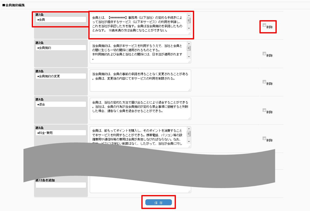Click into the 第3条 body text area
Image resolution: width=310 pixels, height=211 pixels.
coord(140,81)
